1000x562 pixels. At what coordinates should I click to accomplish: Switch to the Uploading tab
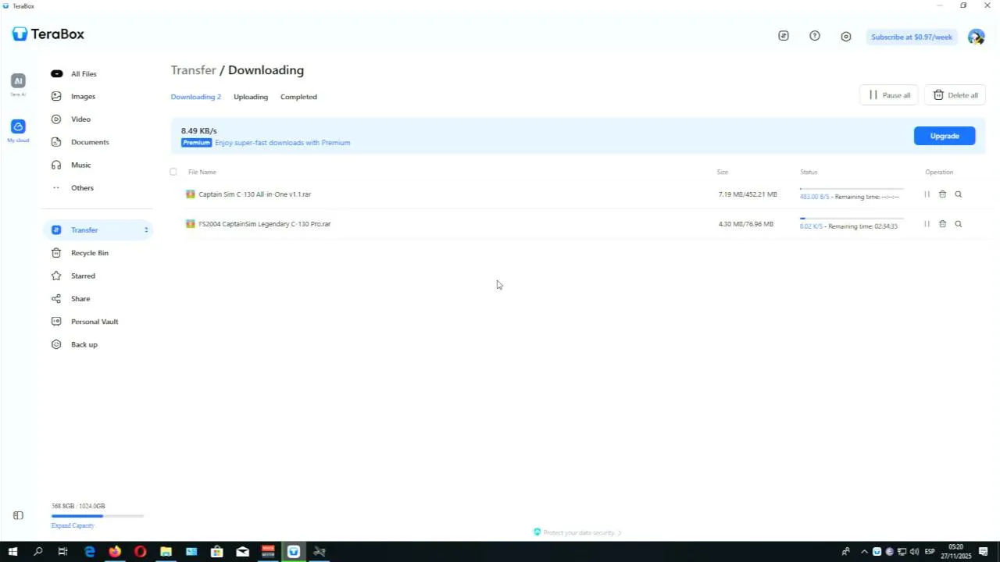tap(251, 97)
